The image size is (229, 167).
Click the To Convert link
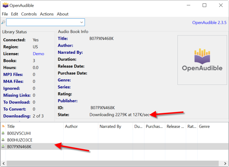(x=15, y=109)
